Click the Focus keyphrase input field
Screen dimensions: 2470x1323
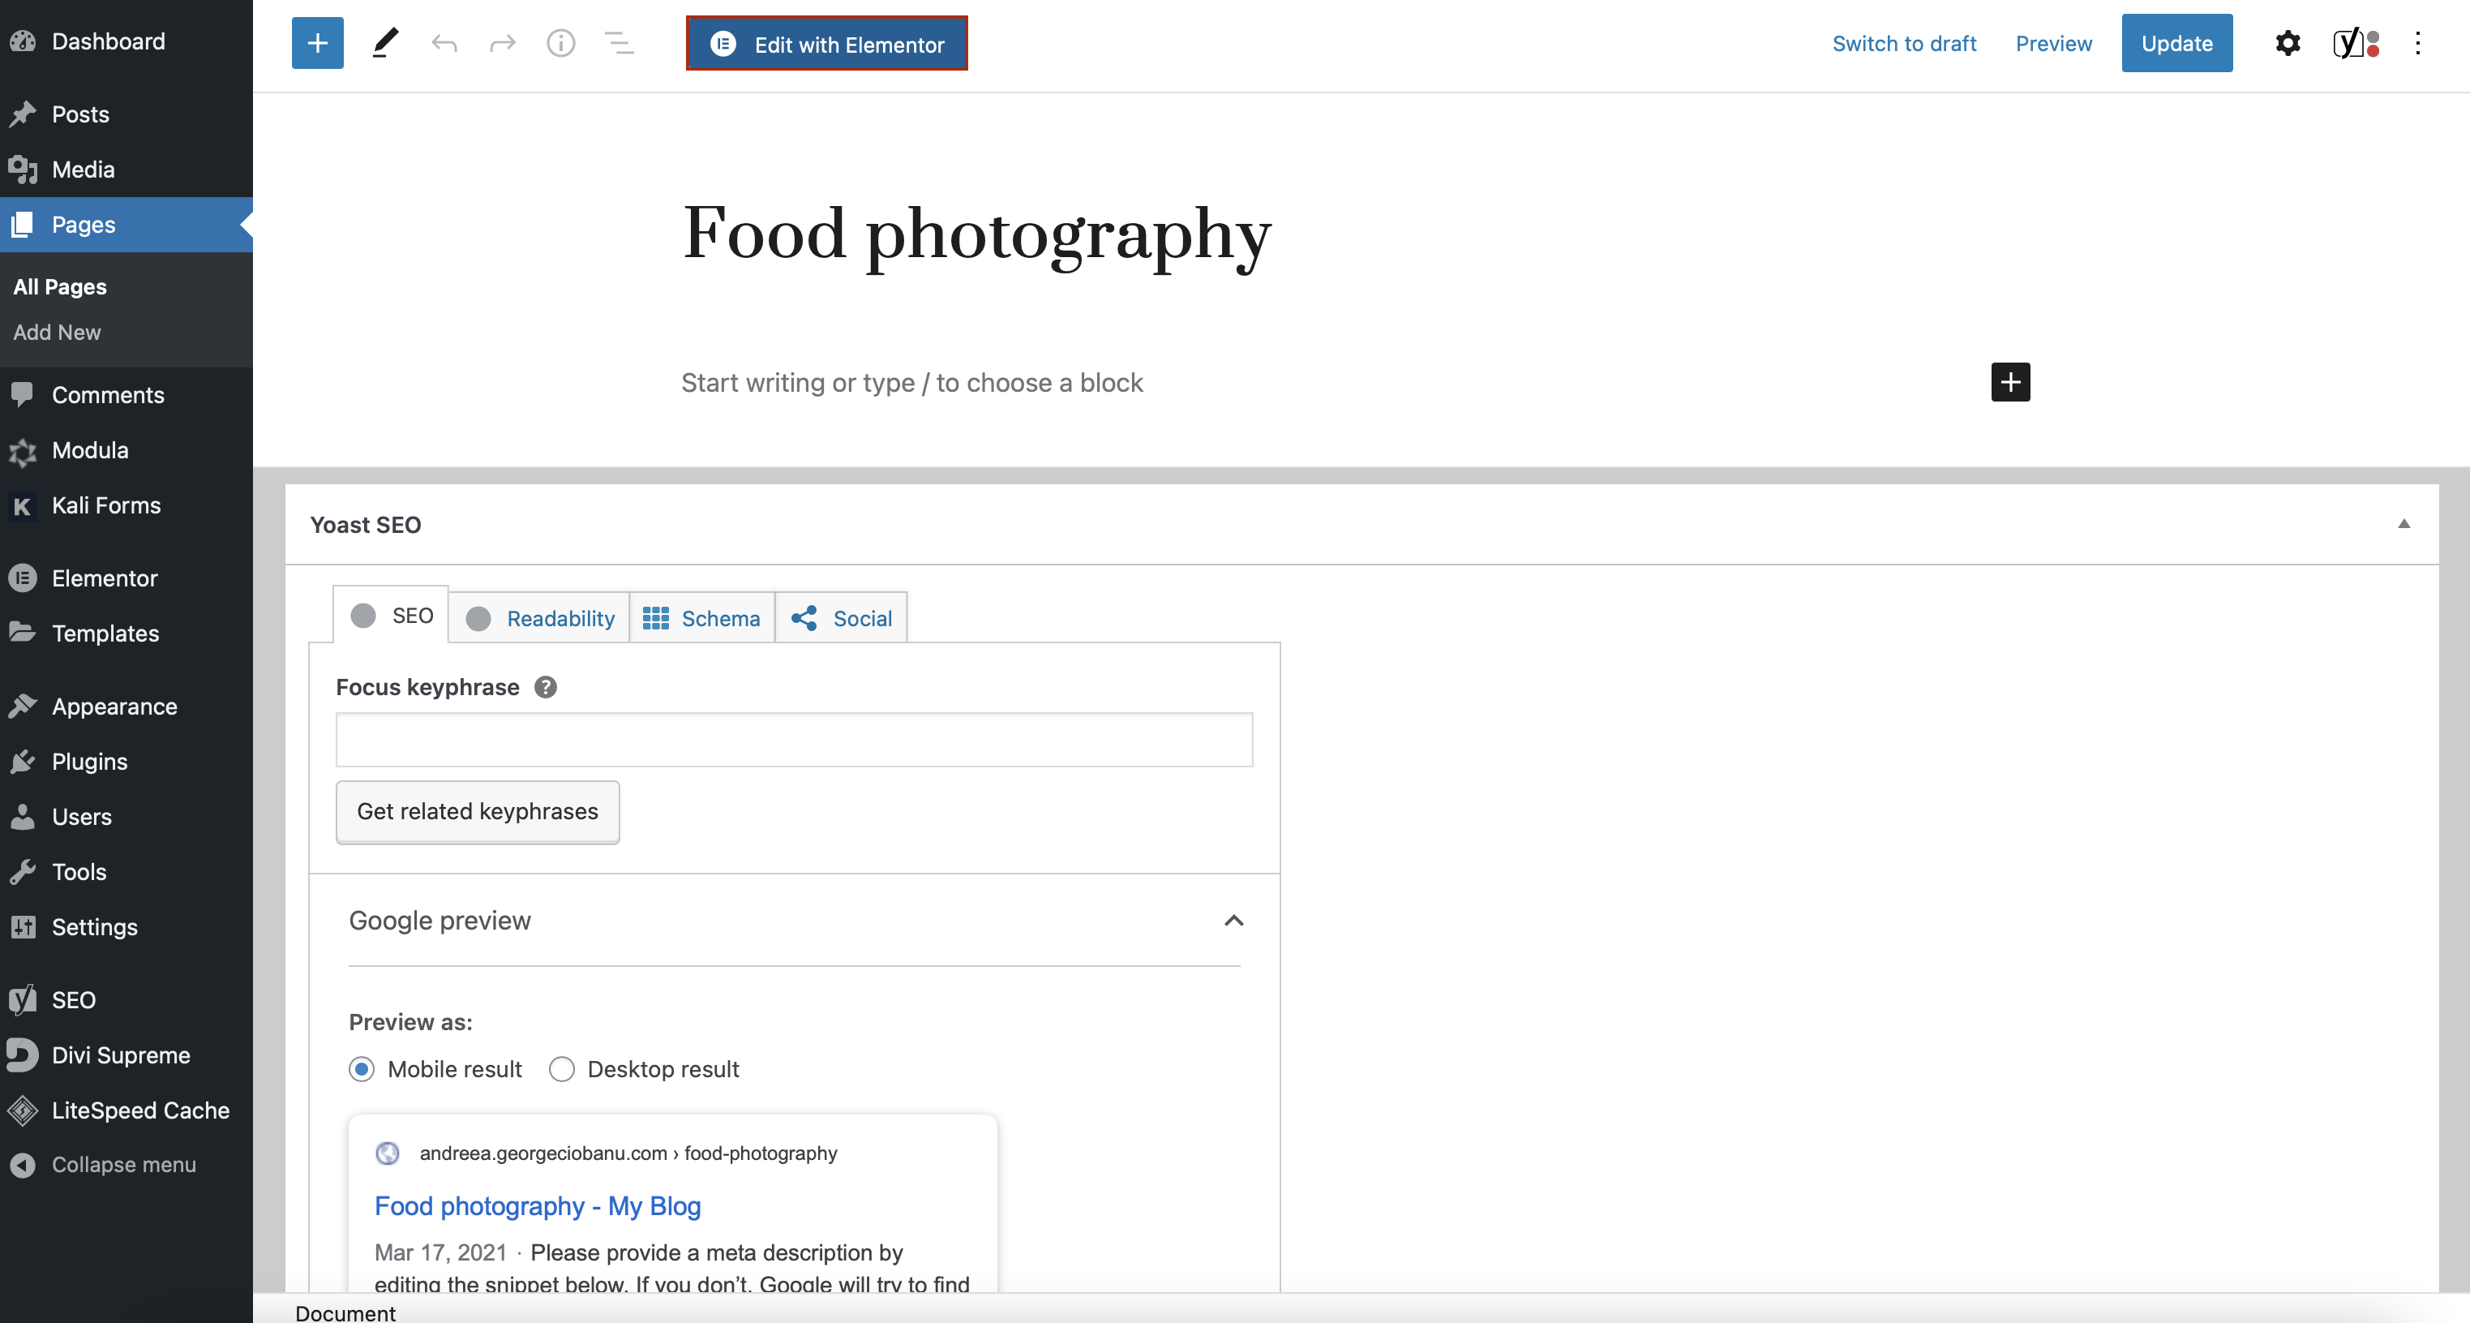(794, 740)
